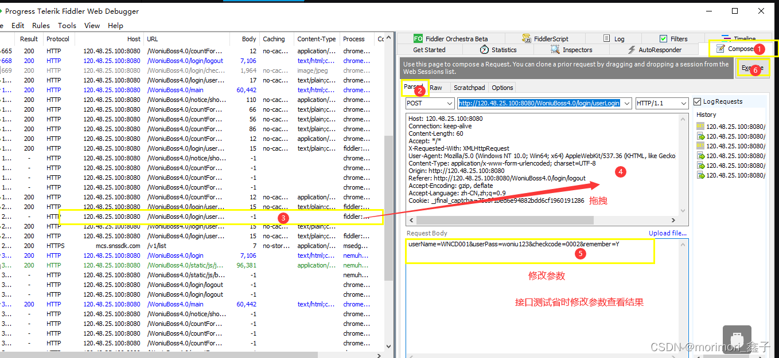Open the Tools menu
This screenshot has width=779, height=358.
(x=67, y=25)
